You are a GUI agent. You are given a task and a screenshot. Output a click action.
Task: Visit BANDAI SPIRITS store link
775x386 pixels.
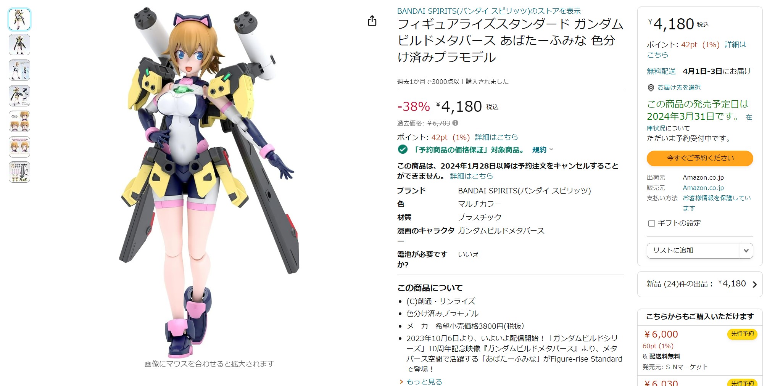(489, 11)
